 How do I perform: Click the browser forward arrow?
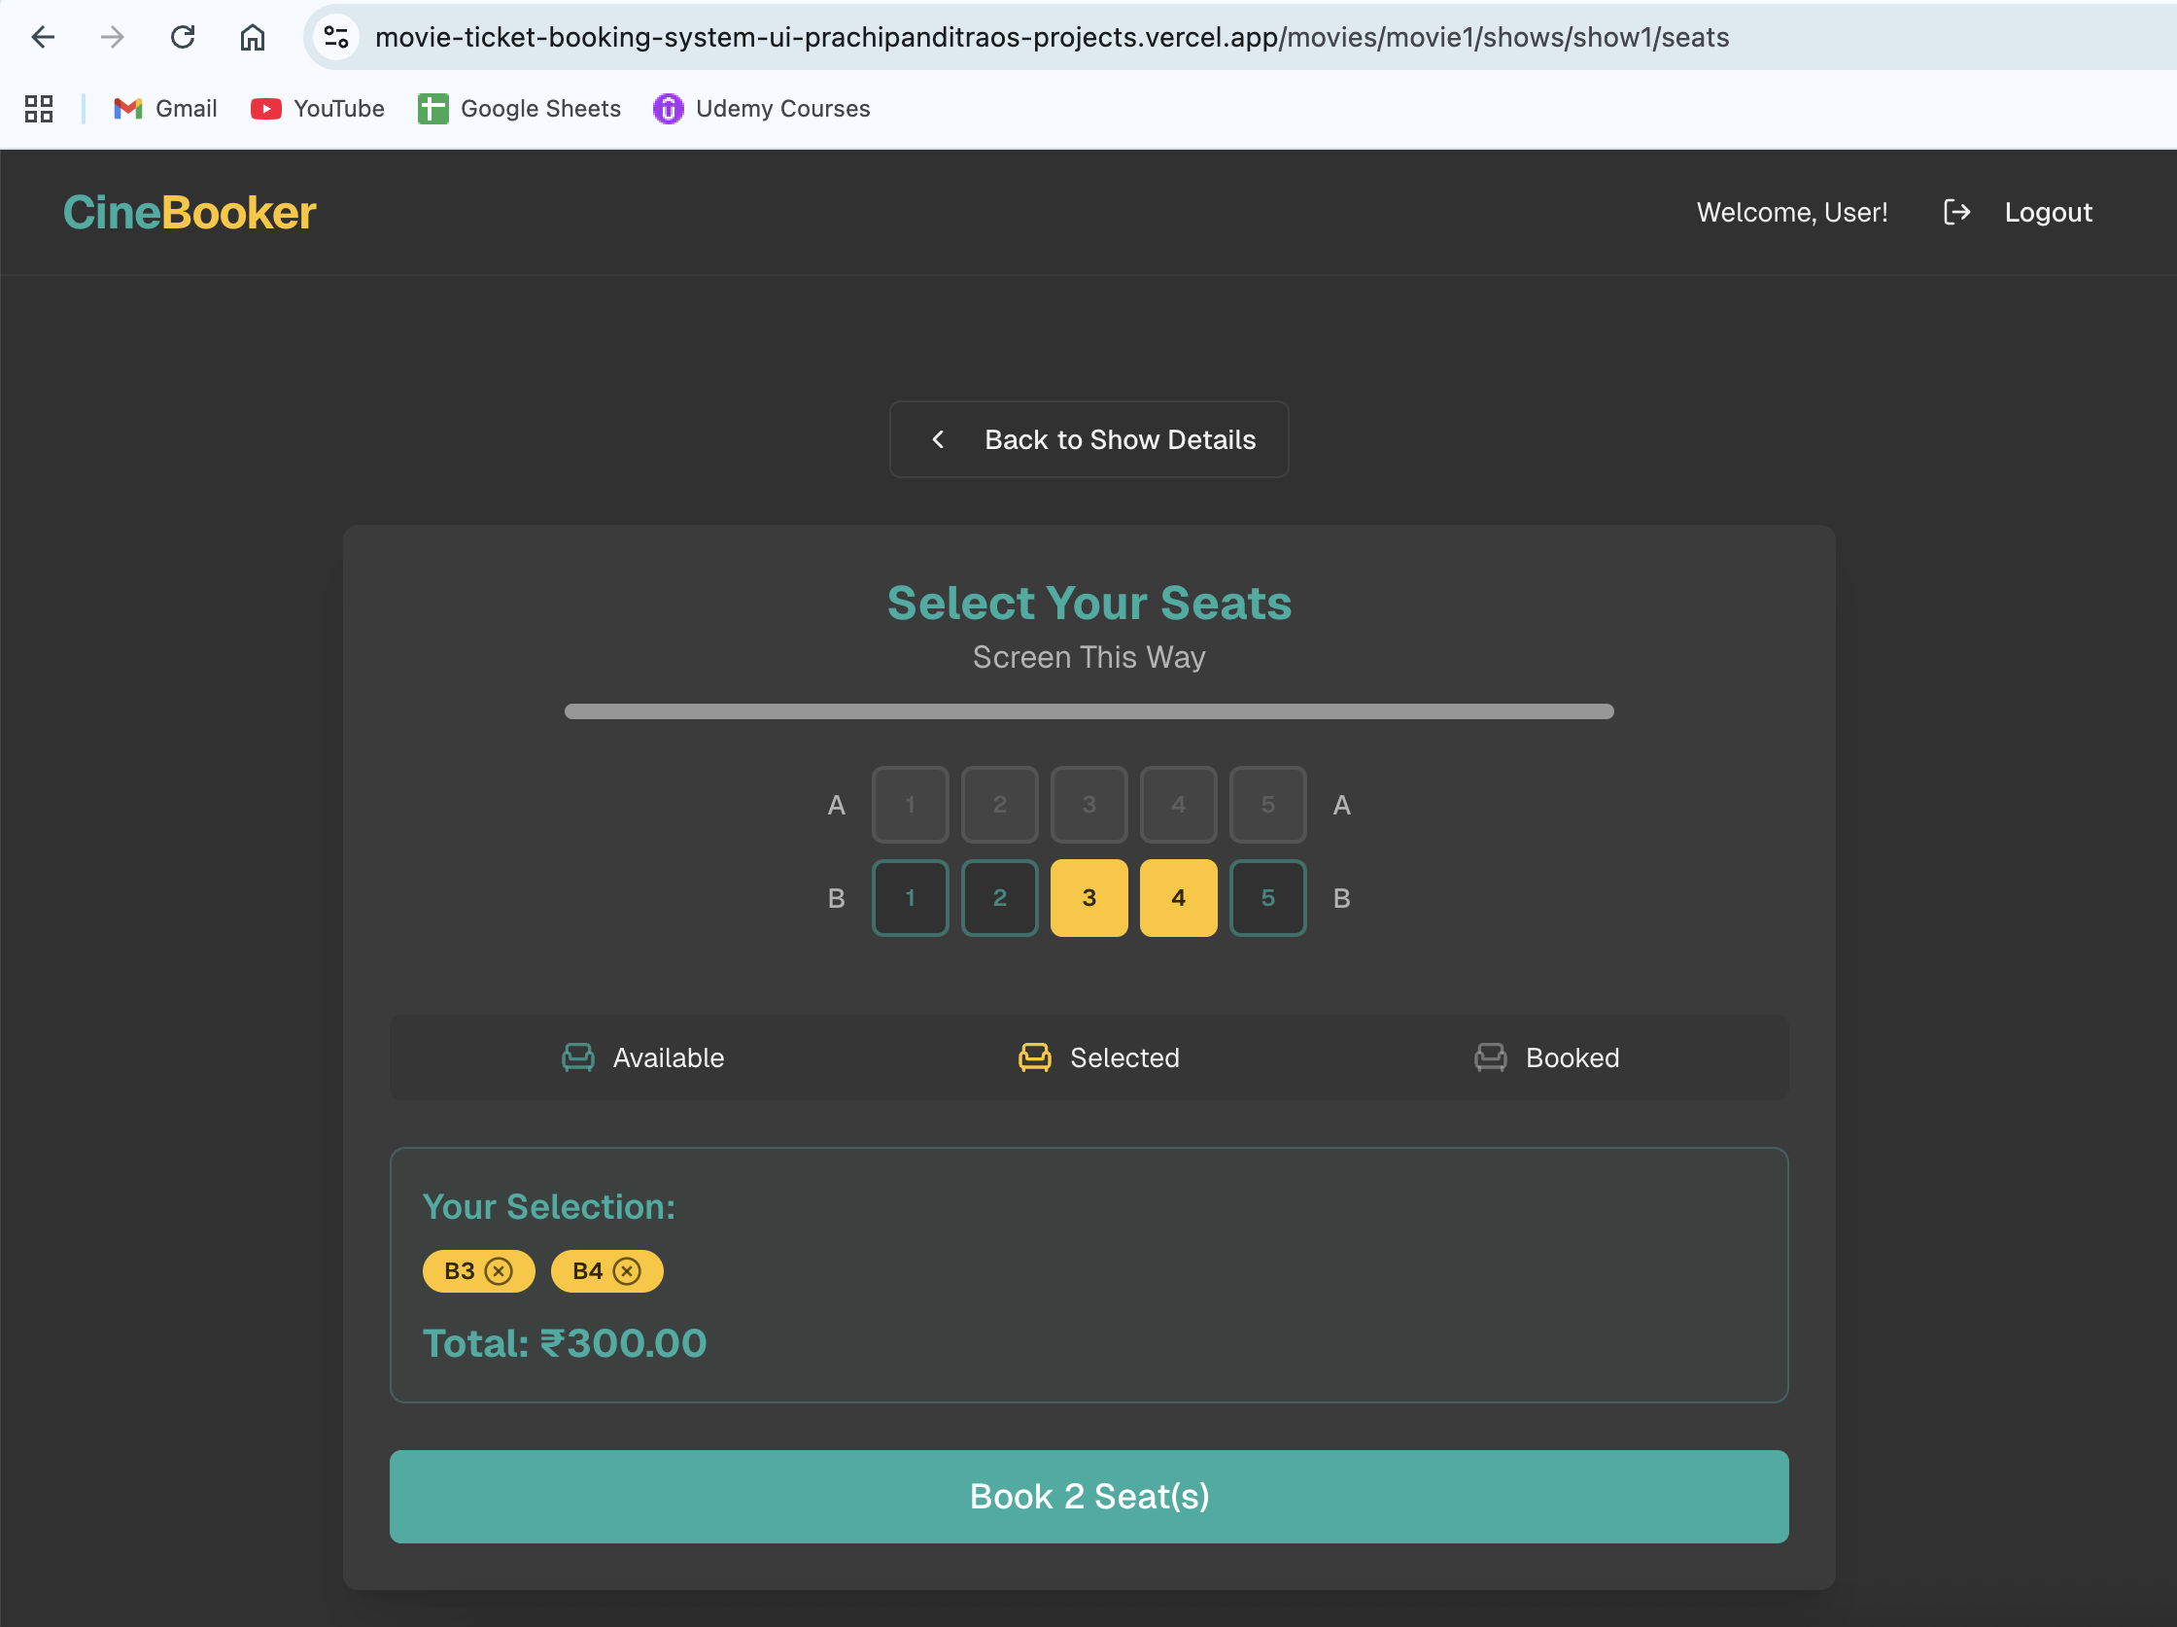coord(112,37)
